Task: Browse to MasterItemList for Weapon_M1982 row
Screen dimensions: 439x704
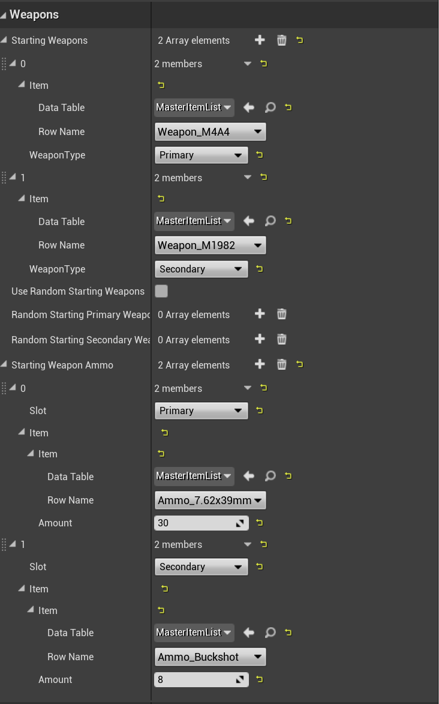Action: coord(270,221)
